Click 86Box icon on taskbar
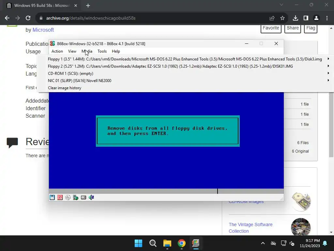Image resolution: width=334 pixels, height=251 pixels. pos(196,243)
